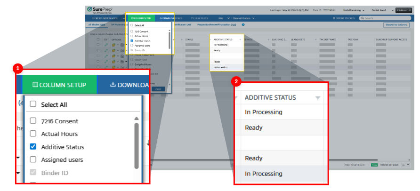Click the LIVE SYNC S... column header
Viewport: 420px width, 191px height.
[x=279, y=40]
